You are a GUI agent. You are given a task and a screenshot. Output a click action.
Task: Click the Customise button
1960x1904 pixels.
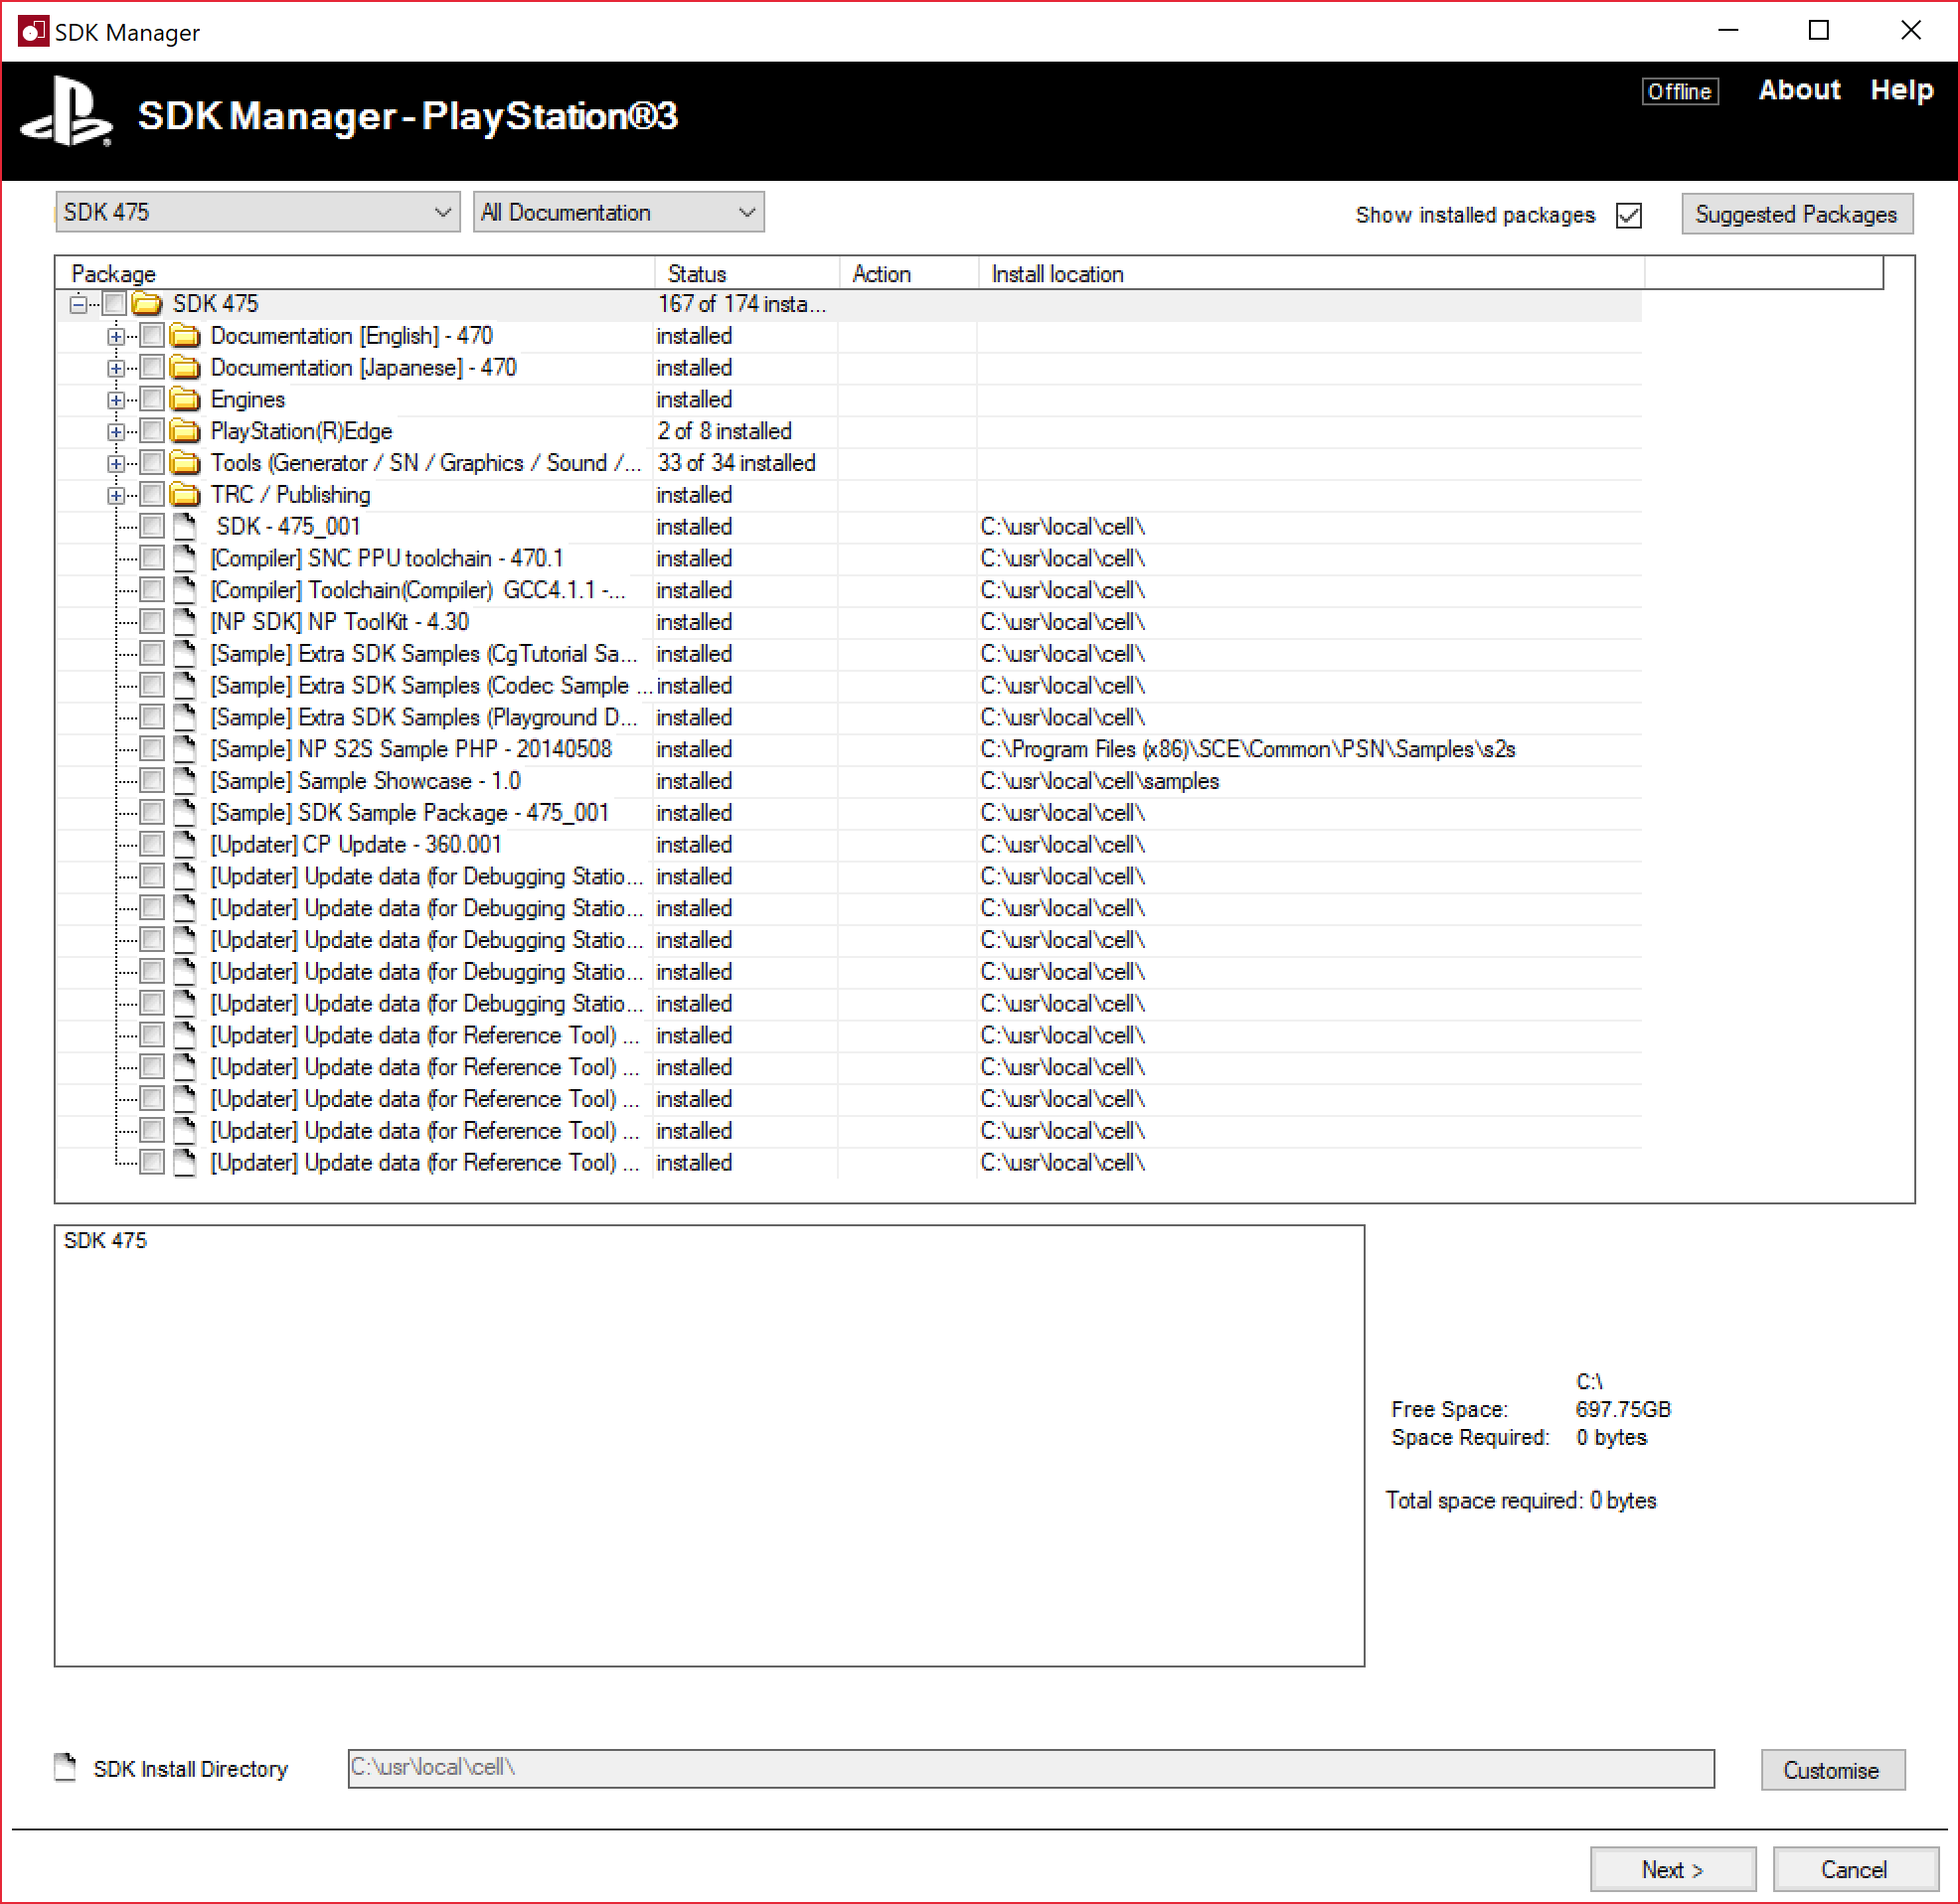1832,1770
